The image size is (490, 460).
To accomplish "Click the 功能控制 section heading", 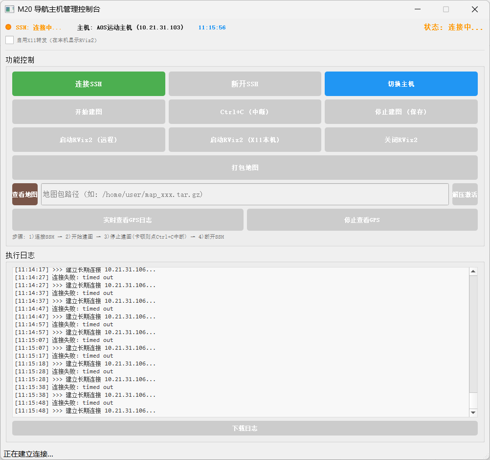I will [x=20, y=60].
